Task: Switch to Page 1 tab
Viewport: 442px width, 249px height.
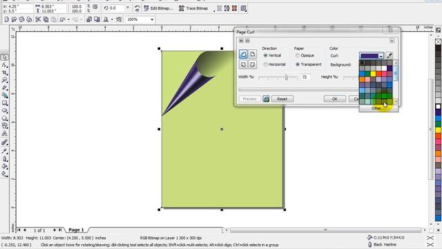Action: [77, 230]
